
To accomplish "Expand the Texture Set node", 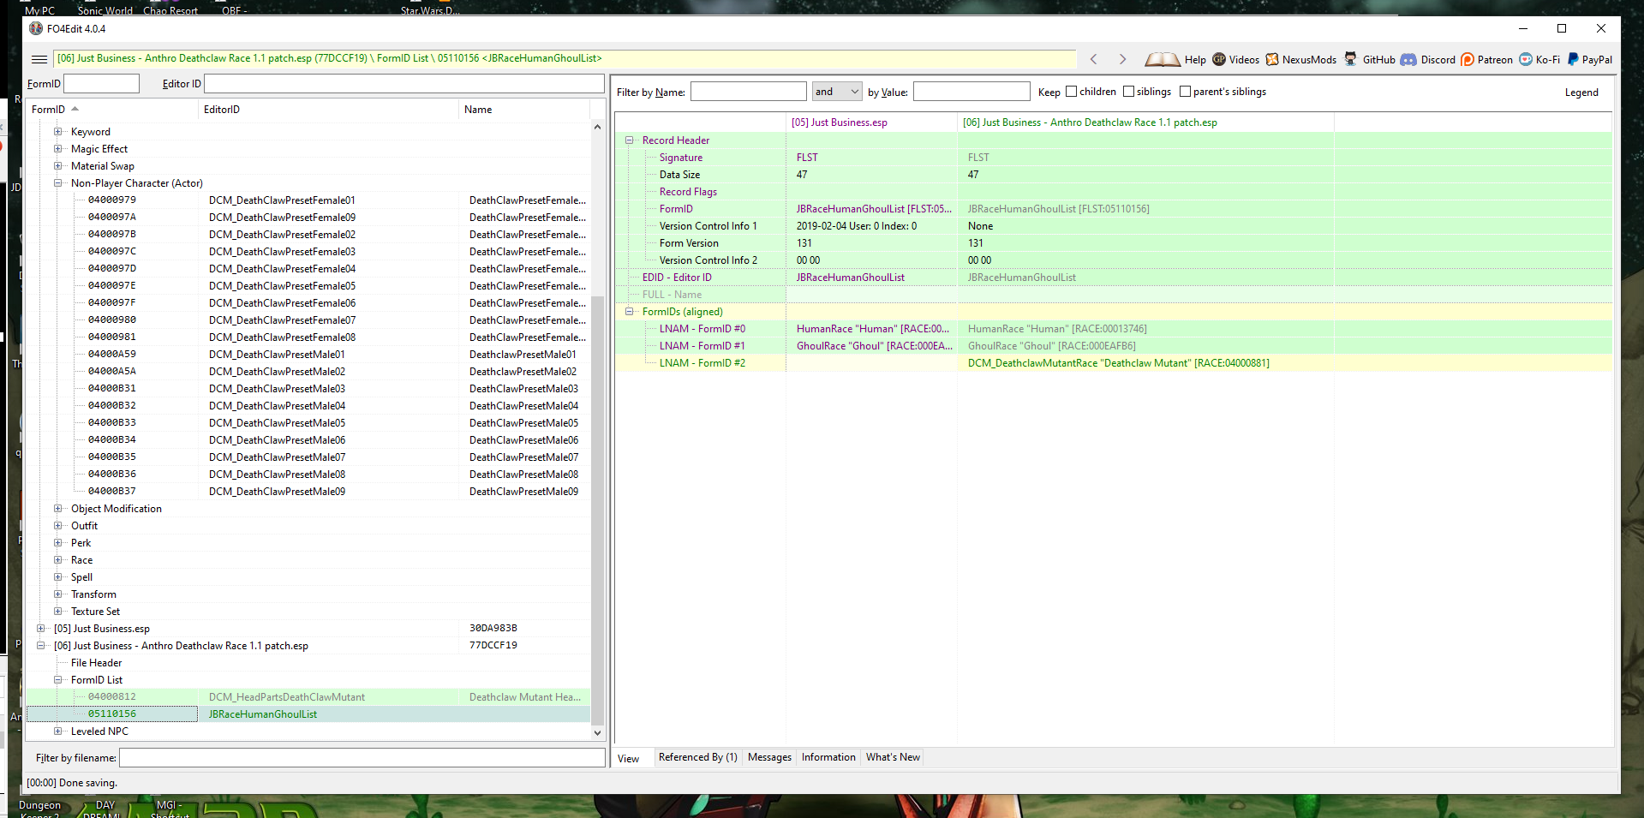I will click(x=58, y=612).
